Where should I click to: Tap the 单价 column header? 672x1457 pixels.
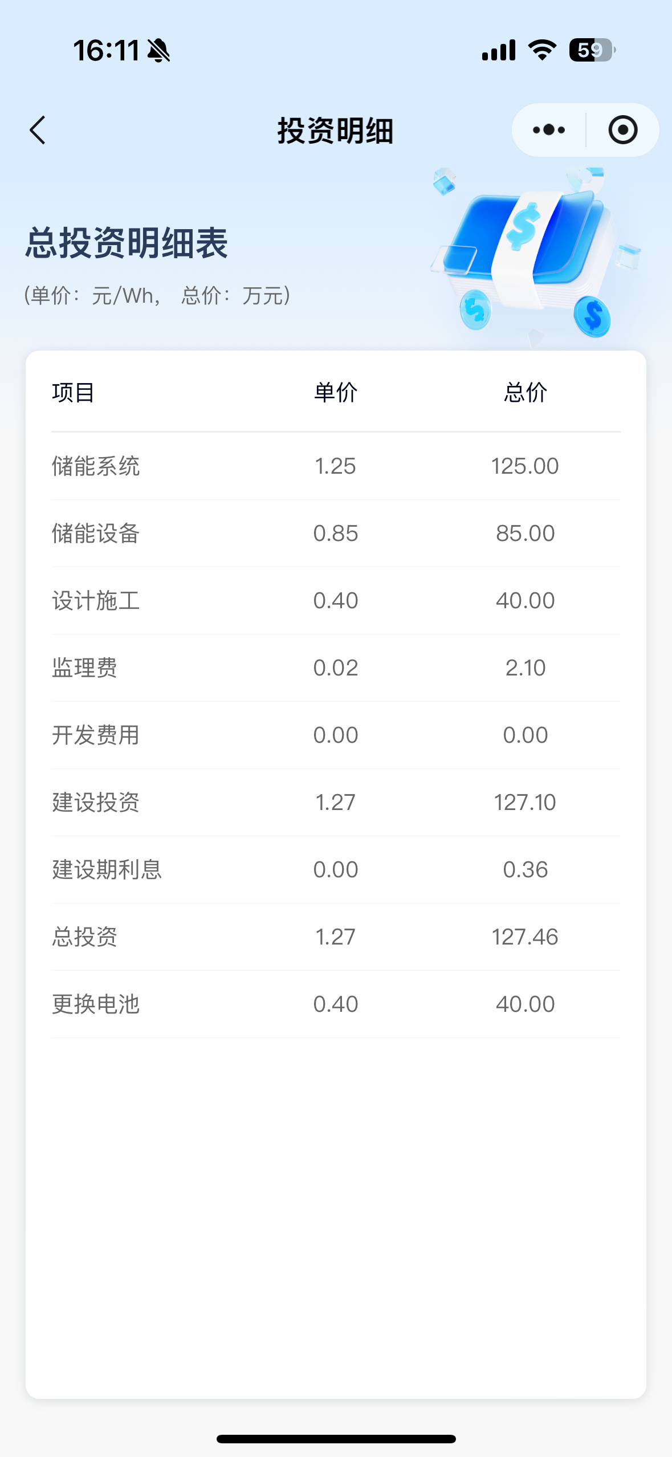tap(336, 393)
